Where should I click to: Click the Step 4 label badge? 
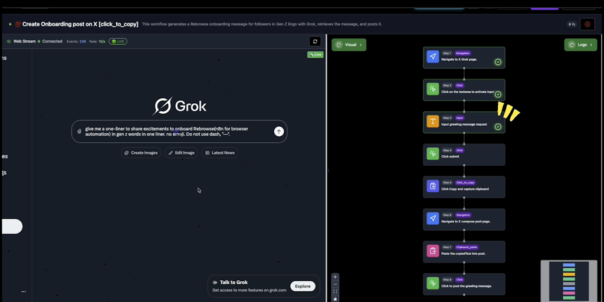pos(447,150)
